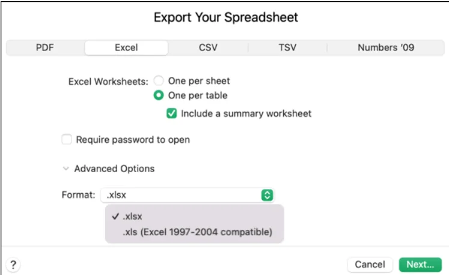Viewport: 449px width, 275px height.
Task: Click the help question mark button
Action: tap(13, 264)
